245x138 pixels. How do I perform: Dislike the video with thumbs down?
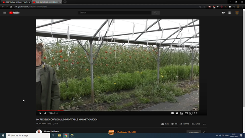tap(174, 124)
